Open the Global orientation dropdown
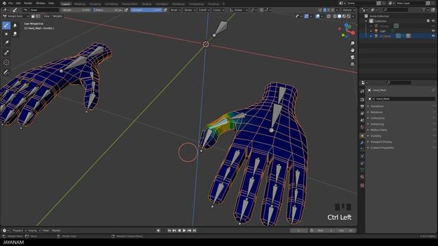 pyautogui.click(x=238, y=10)
